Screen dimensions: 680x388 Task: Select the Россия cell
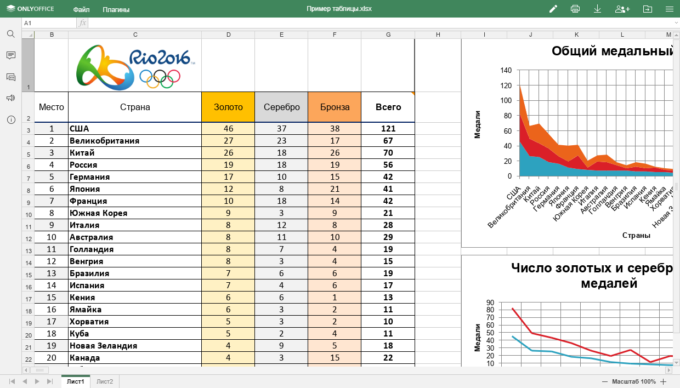[135, 165]
